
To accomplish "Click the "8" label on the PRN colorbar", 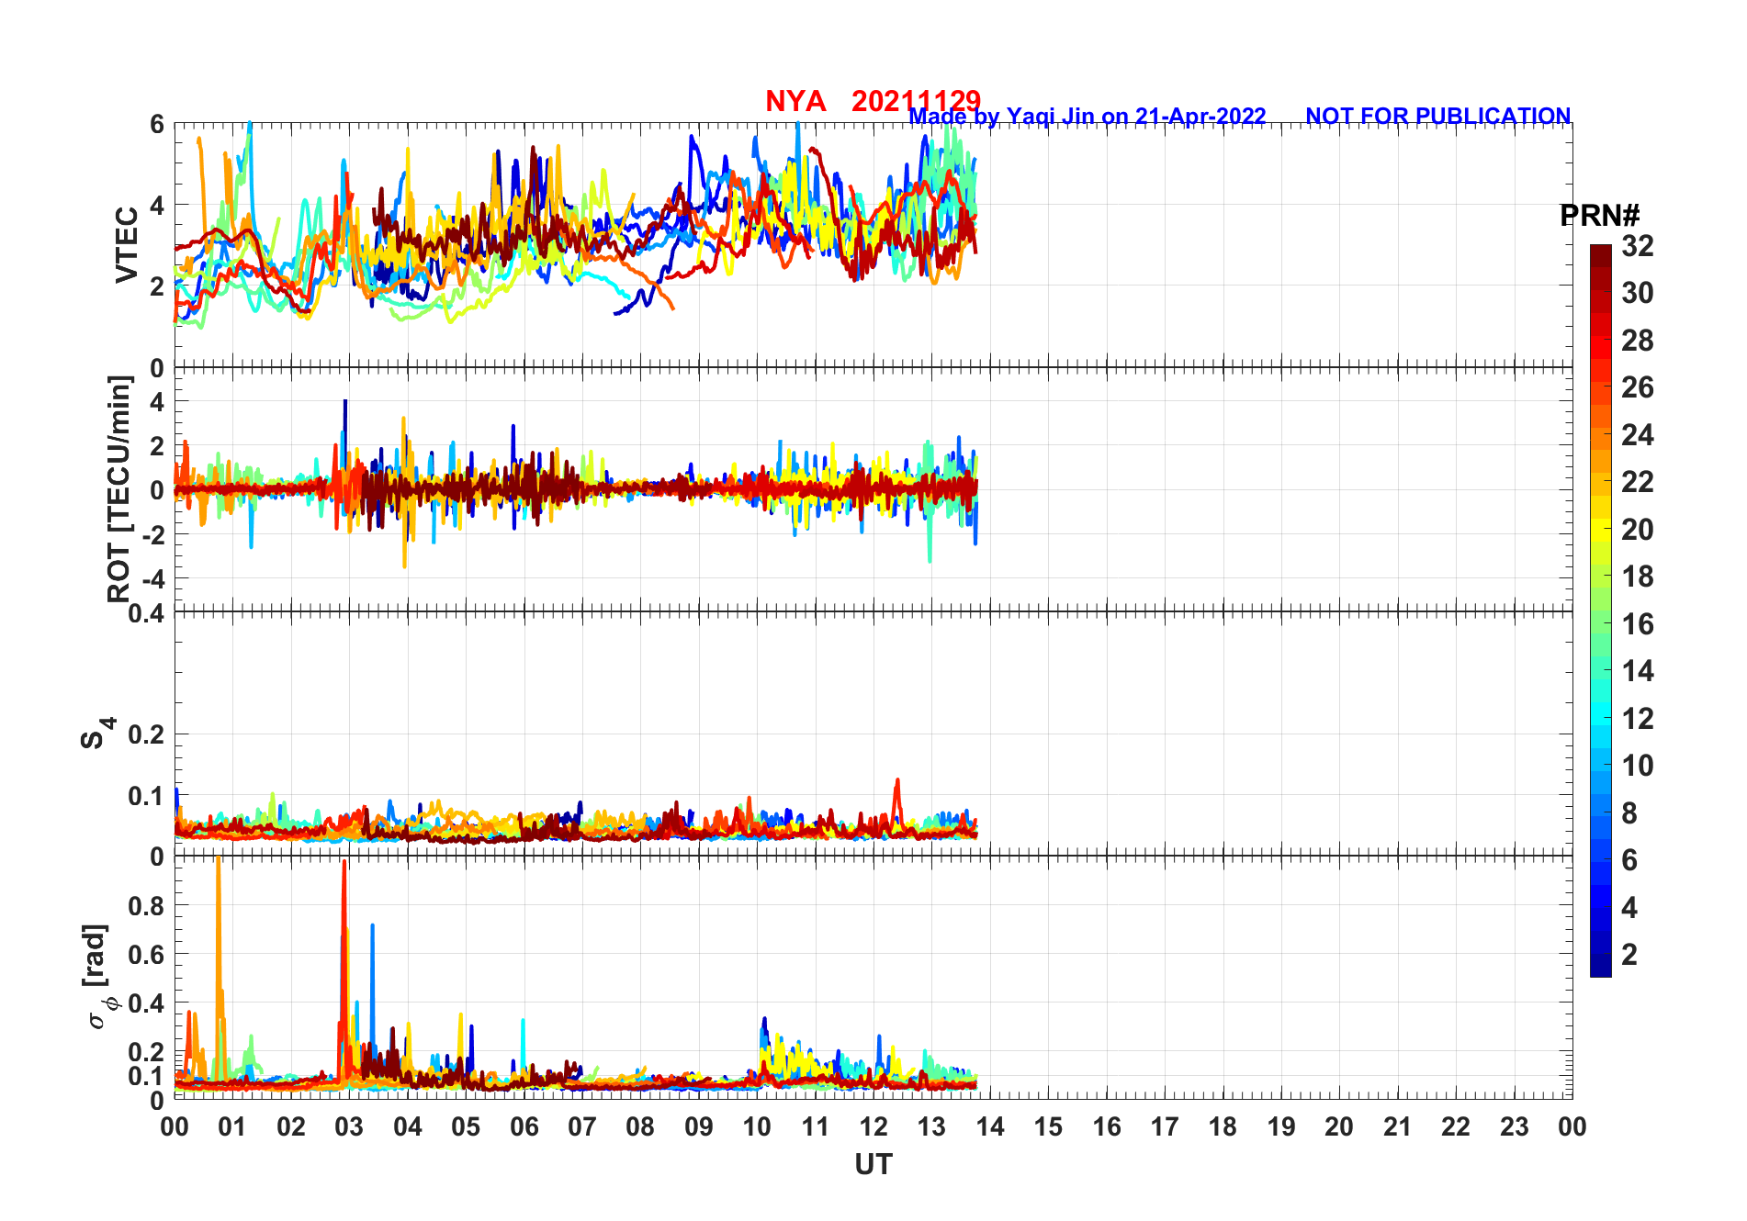I will [1629, 813].
